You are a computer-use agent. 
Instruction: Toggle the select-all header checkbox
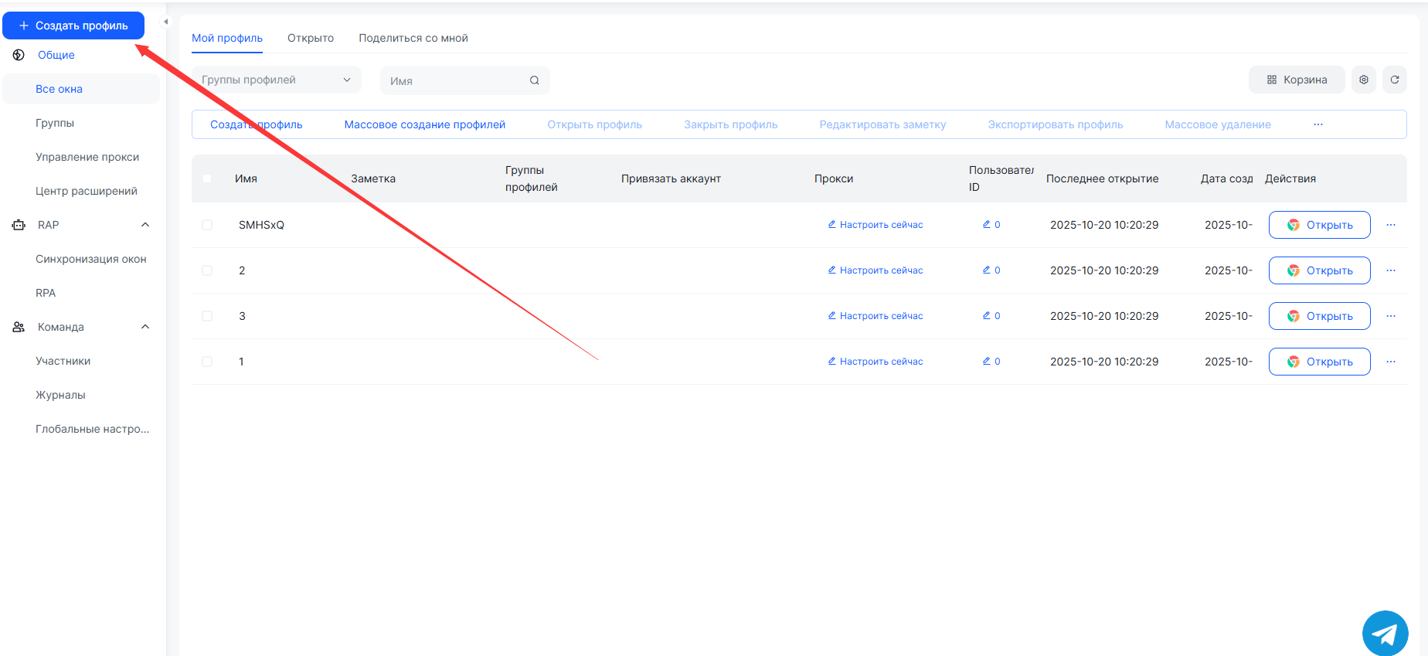[x=207, y=178]
